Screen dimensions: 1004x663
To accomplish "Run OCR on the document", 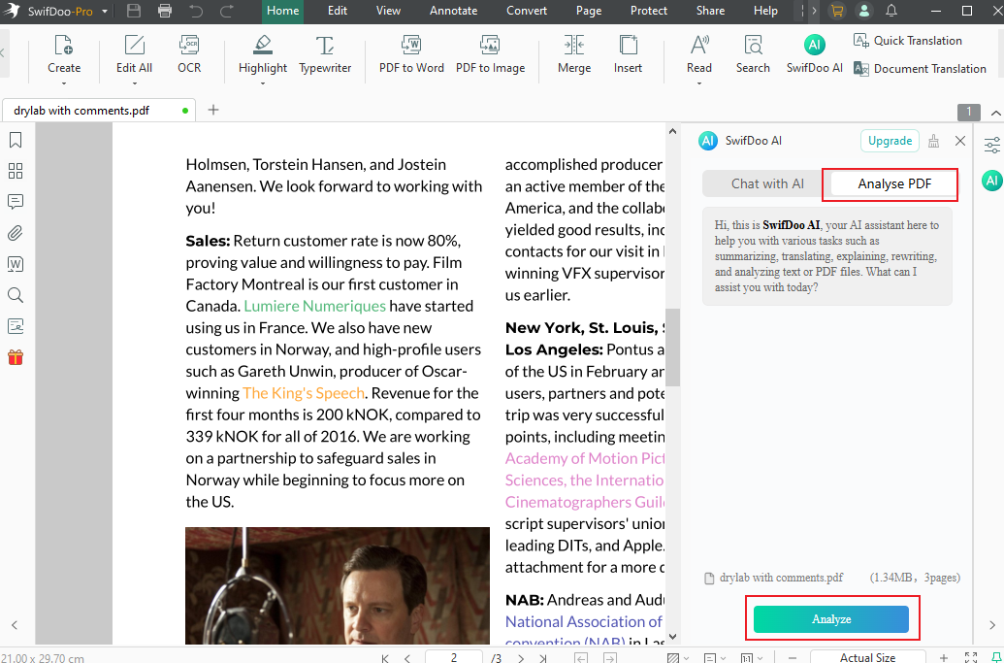I will tap(188, 54).
